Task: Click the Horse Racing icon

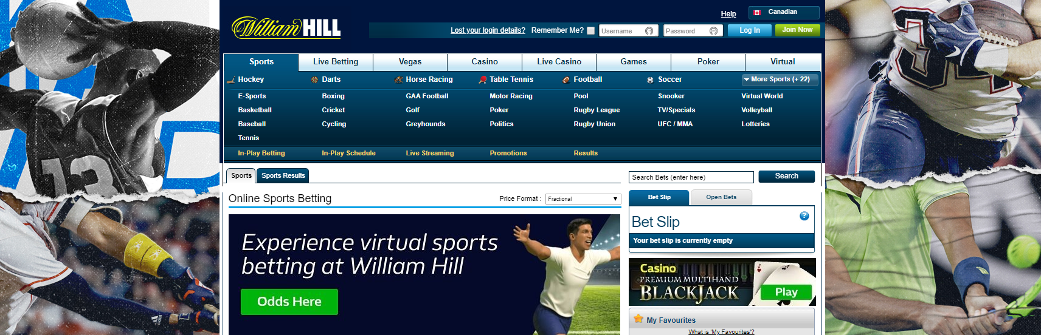Action: point(399,80)
